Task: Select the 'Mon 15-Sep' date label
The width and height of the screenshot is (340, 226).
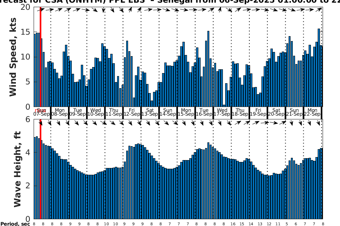Action: pyautogui.click(x=186, y=112)
